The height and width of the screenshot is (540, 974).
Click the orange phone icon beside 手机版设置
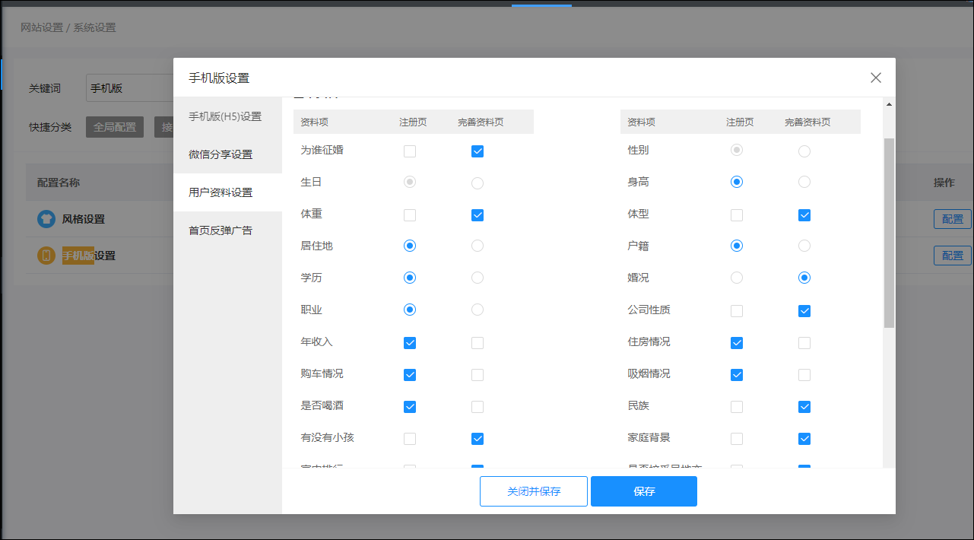(x=46, y=256)
